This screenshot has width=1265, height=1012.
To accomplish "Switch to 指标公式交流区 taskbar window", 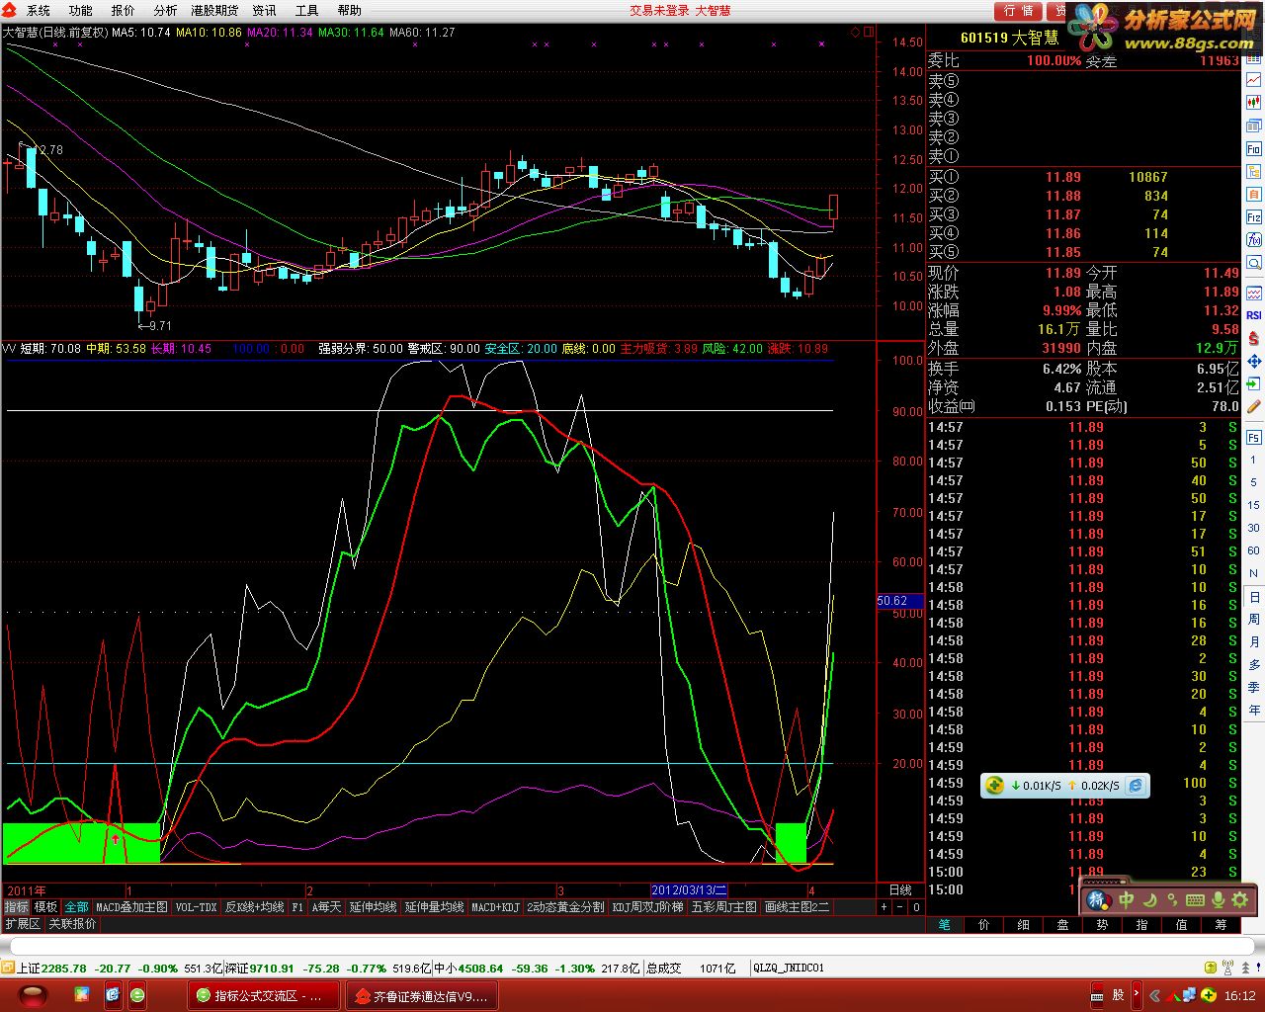I will click(x=263, y=995).
